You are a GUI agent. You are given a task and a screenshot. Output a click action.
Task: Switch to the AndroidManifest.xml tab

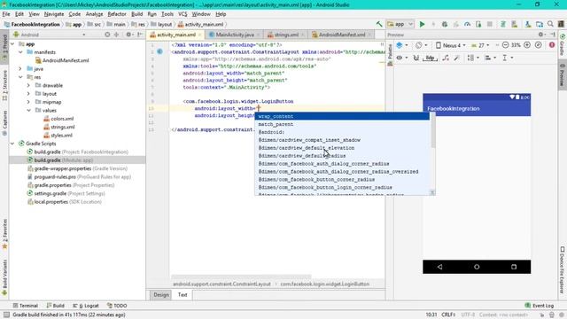click(342, 35)
